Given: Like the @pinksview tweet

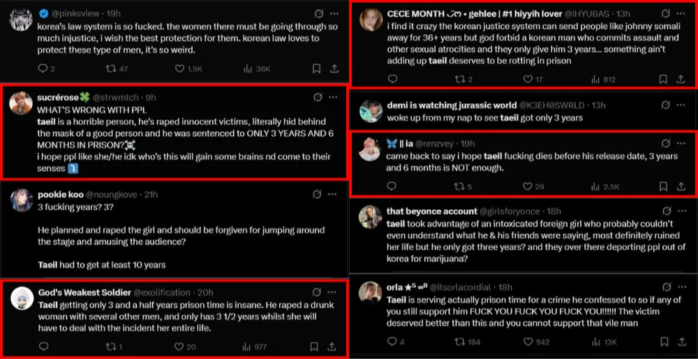Looking at the screenshot, I should [x=179, y=68].
